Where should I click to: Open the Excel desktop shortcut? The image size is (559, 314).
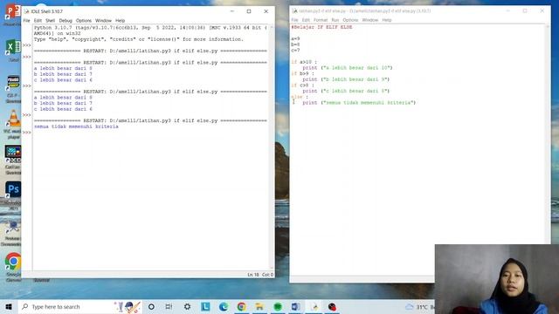pyautogui.click(x=13, y=47)
